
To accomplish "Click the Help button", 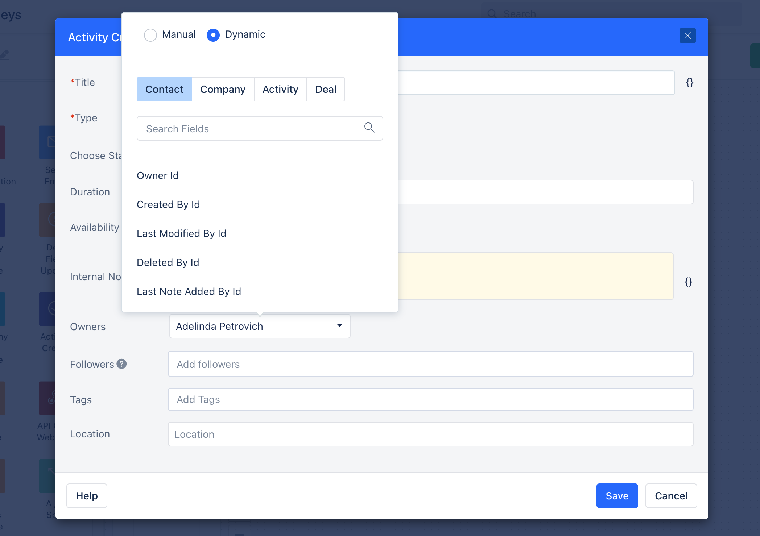I will point(87,496).
